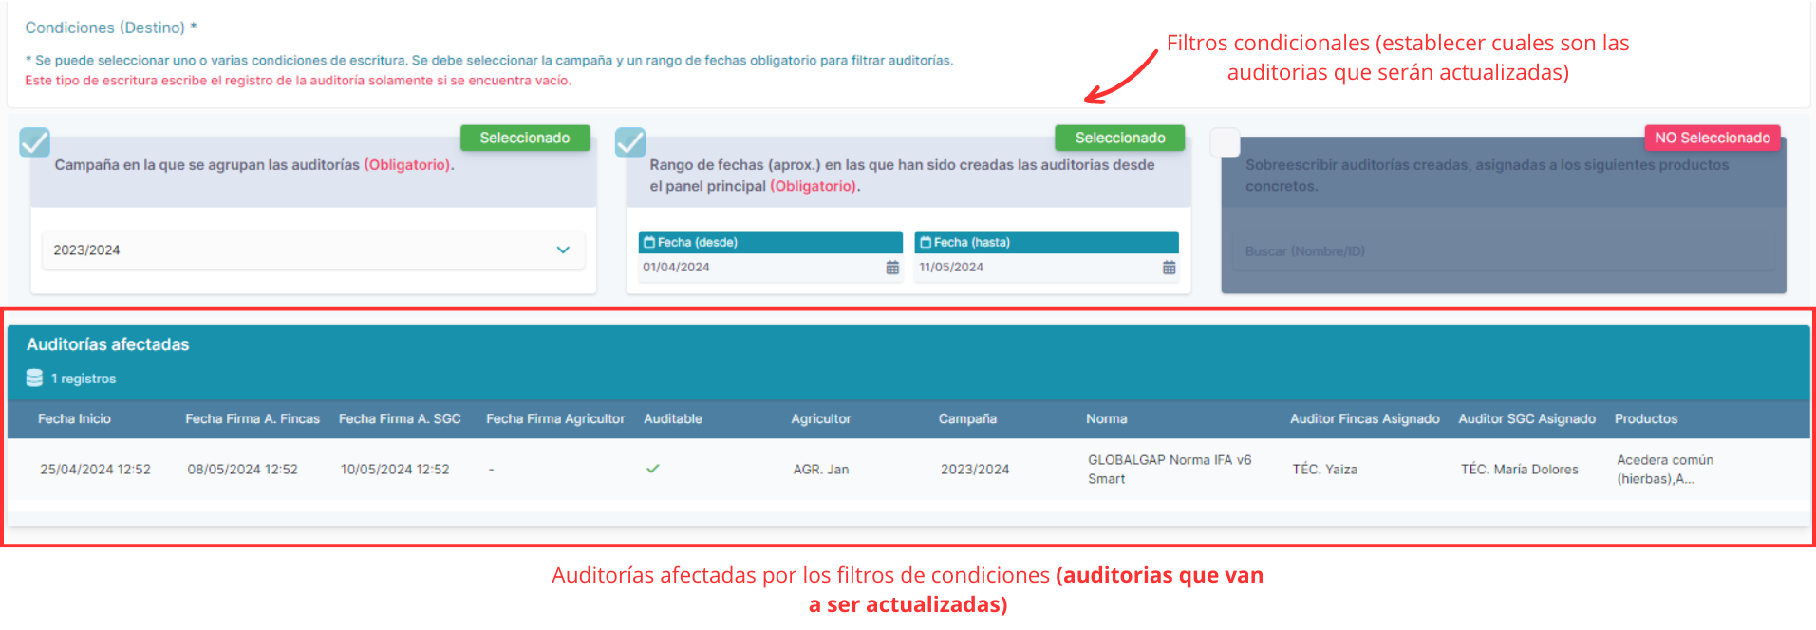Click the NO Seleccionado red badge
This screenshot has width=1816, height=630.
pos(1713,138)
